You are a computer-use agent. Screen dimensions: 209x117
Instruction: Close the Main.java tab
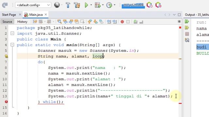(46, 14)
